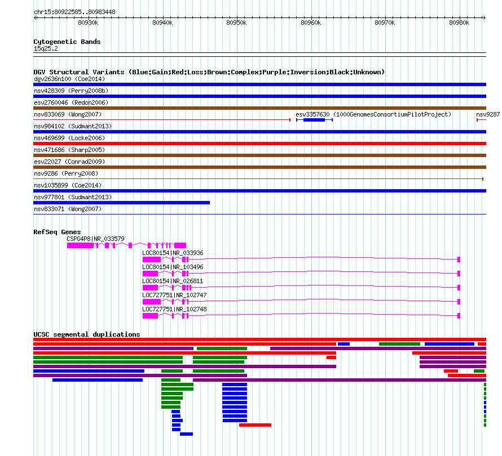
Task: Select LOC80154|NR_103496 transcript label
Action: point(173,267)
